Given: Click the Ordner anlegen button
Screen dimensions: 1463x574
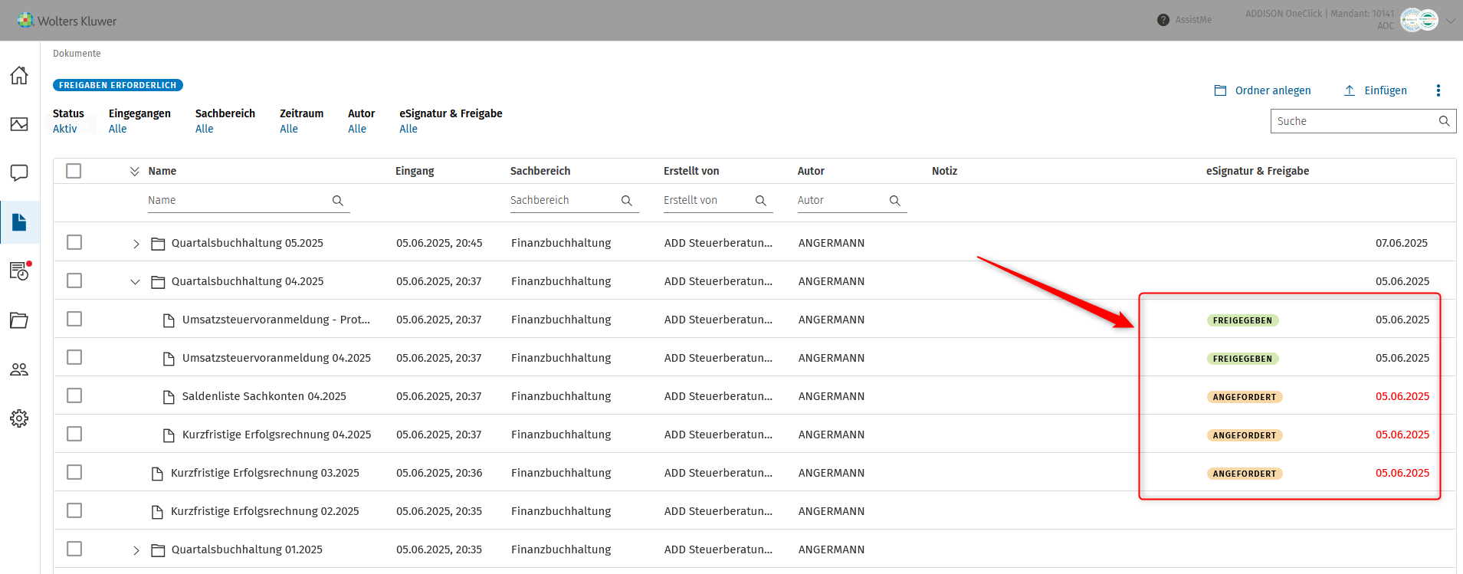Looking at the screenshot, I should click(1262, 90).
